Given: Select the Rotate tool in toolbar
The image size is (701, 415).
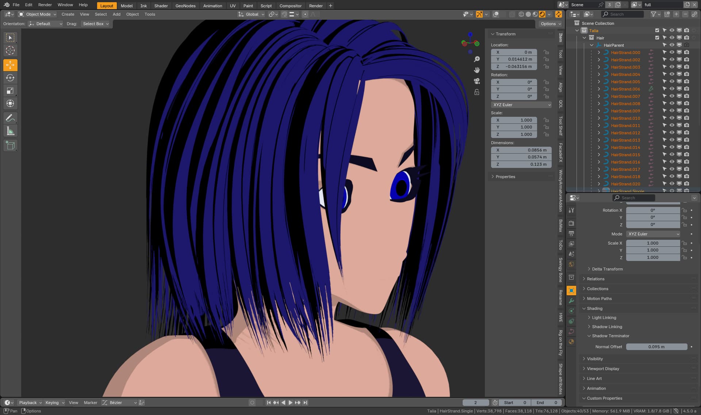Looking at the screenshot, I should [10, 78].
